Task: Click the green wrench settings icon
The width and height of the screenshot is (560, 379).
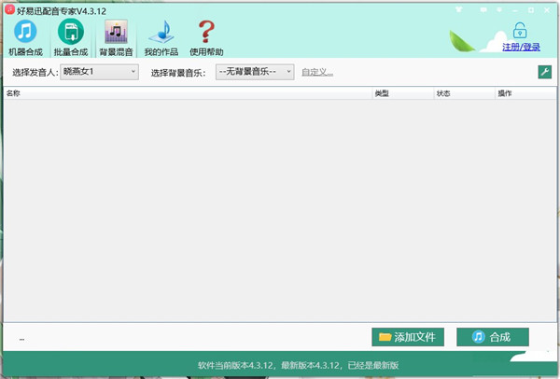Action: [544, 72]
